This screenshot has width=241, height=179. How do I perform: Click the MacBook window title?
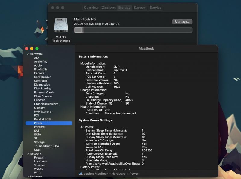tap(146, 48)
